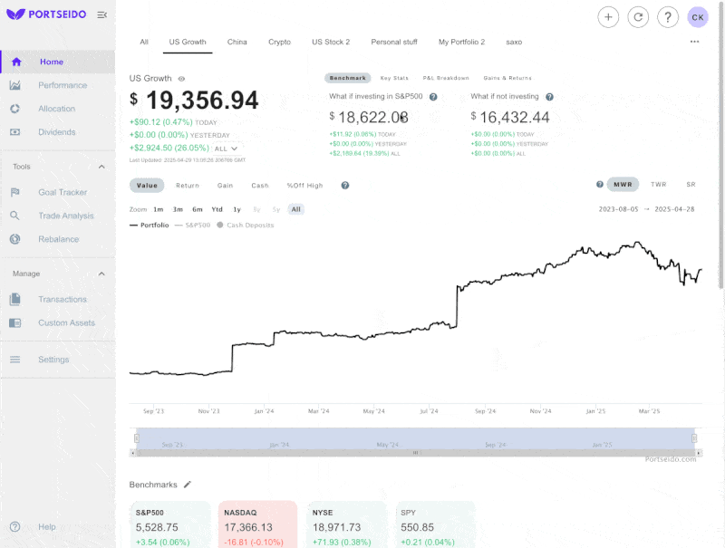
Task: Open the ALL period dropdown under today's gain
Action: [x=224, y=148]
